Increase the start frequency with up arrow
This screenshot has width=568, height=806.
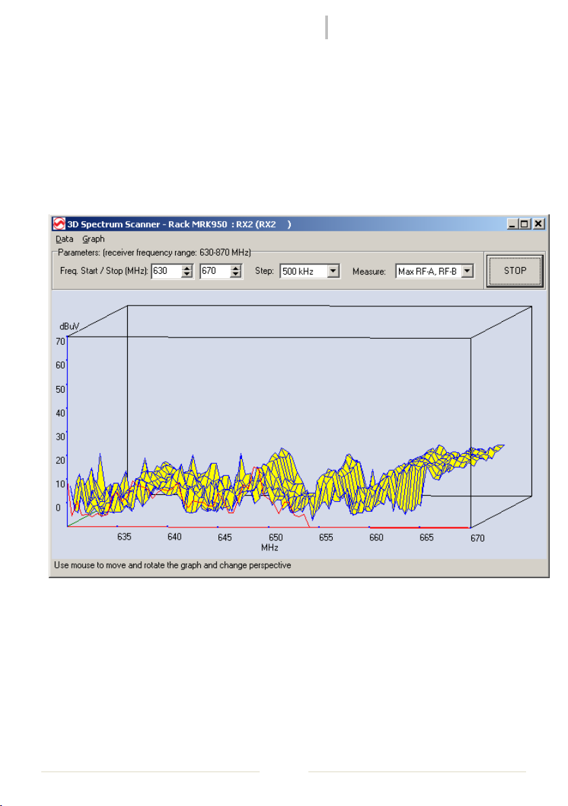pyautogui.click(x=187, y=268)
